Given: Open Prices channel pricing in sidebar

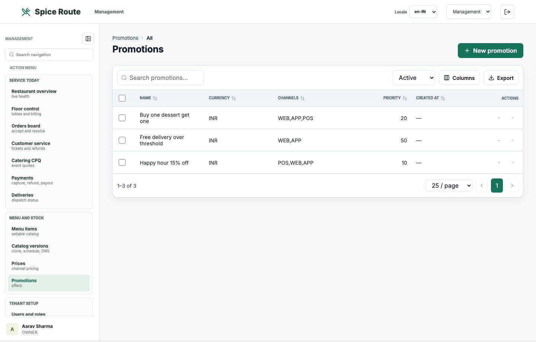Looking at the screenshot, I should 49,266.
